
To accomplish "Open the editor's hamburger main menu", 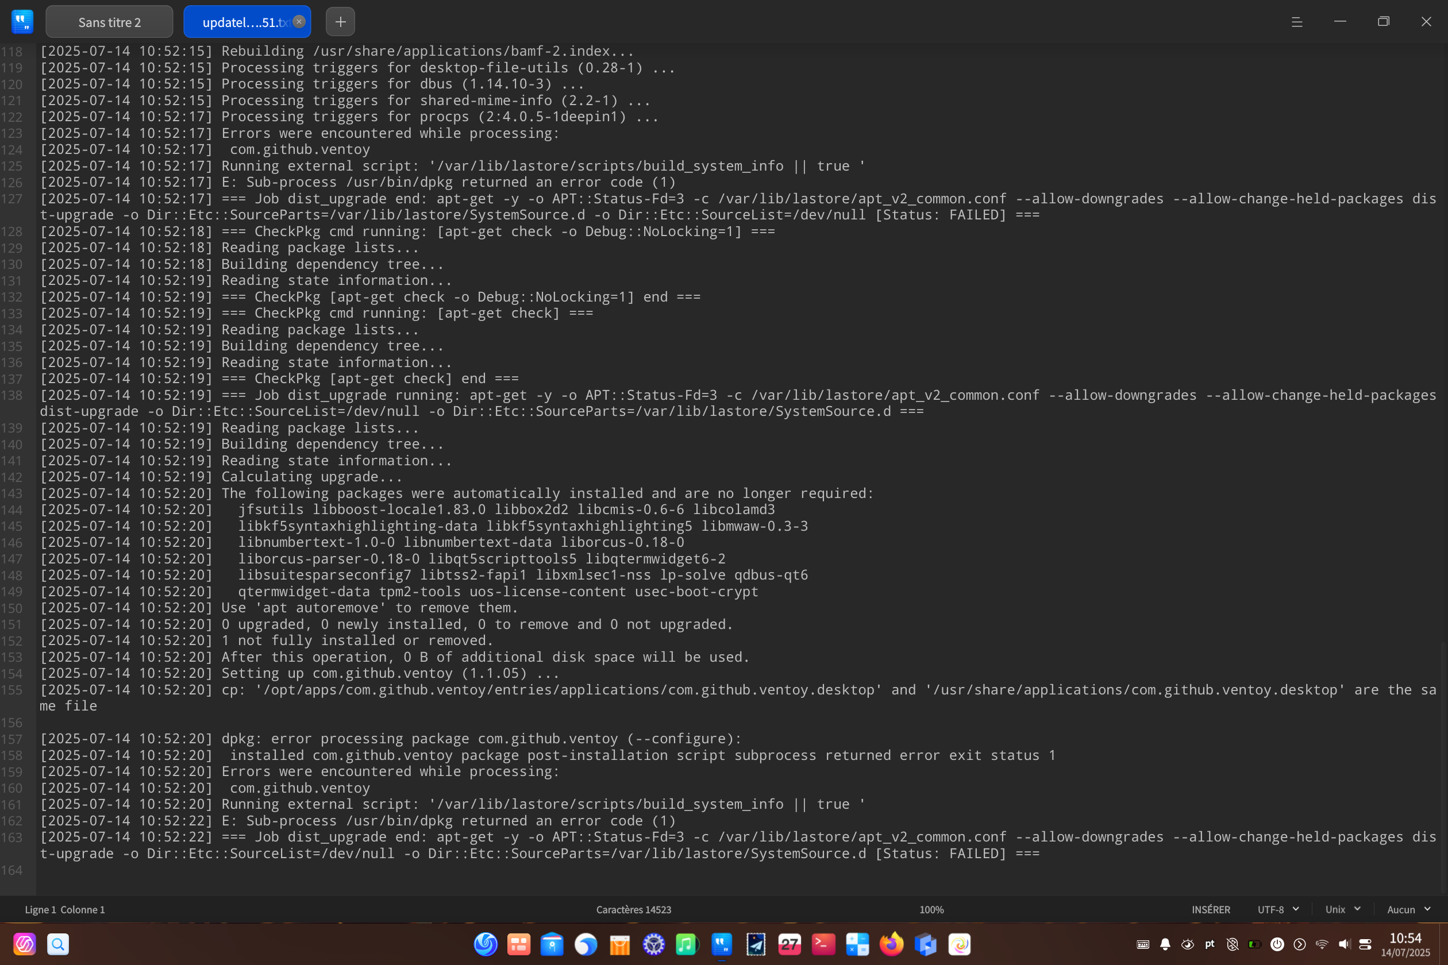I will click(1296, 22).
